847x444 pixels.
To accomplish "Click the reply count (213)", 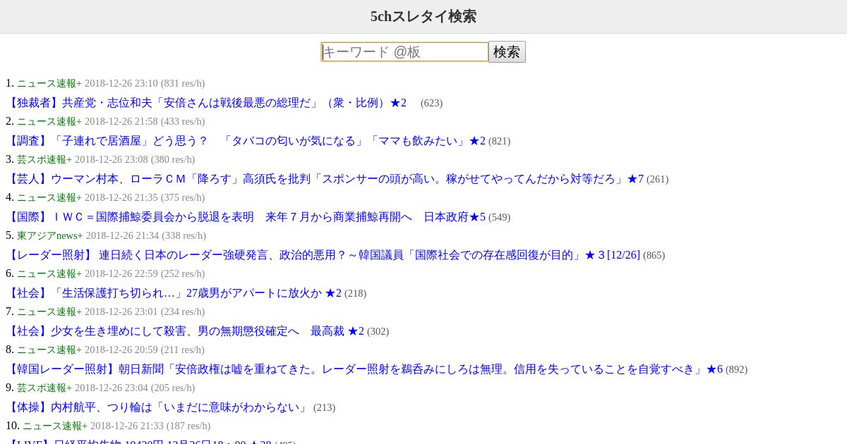I will coord(325,407).
